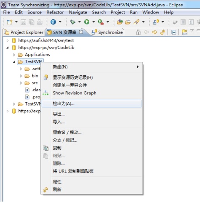Click the Collapse All icon

(x=174, y=32)
